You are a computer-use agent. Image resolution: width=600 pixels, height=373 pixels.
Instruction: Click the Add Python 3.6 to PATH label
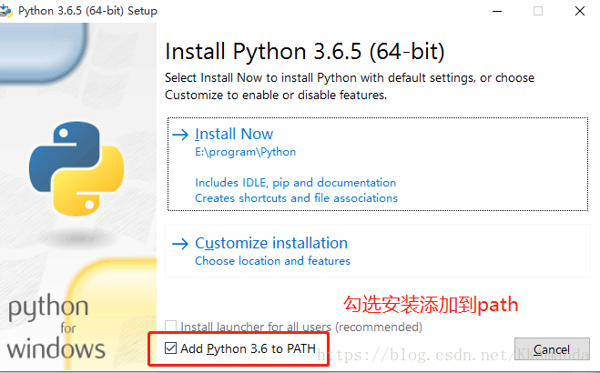pos(248,348)
